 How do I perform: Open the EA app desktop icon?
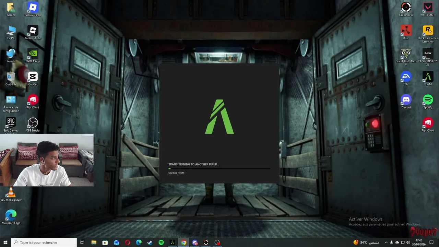point(406,79)
